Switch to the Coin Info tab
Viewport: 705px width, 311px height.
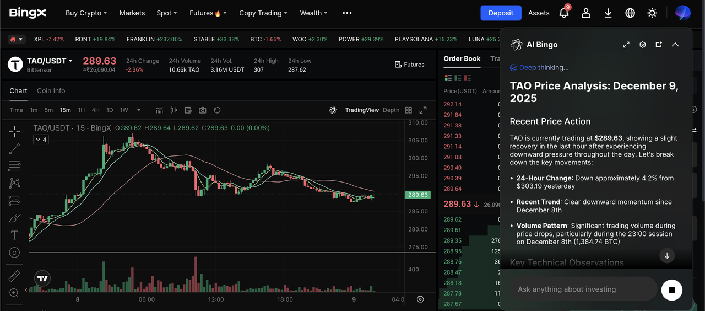click(51, 91)
